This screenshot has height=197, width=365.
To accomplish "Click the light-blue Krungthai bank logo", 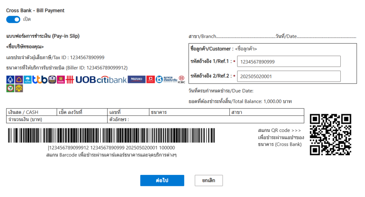I will click(x=27, y=80).
